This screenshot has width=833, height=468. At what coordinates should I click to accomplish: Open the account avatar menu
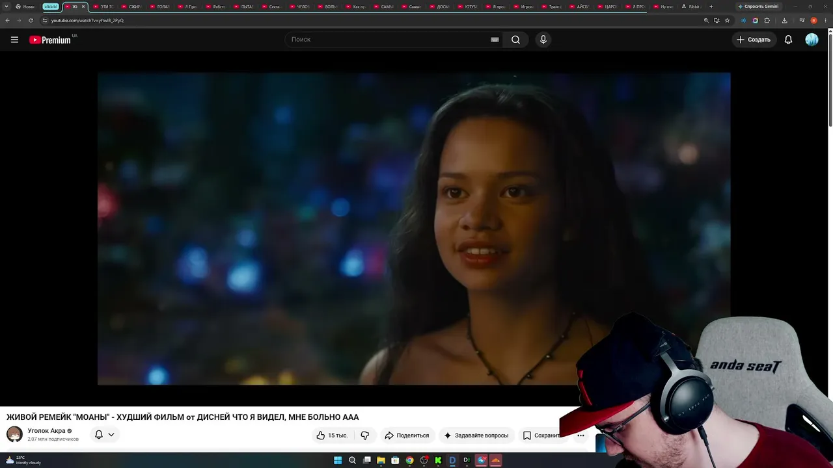pyautogui.click(x=812, y=40)
